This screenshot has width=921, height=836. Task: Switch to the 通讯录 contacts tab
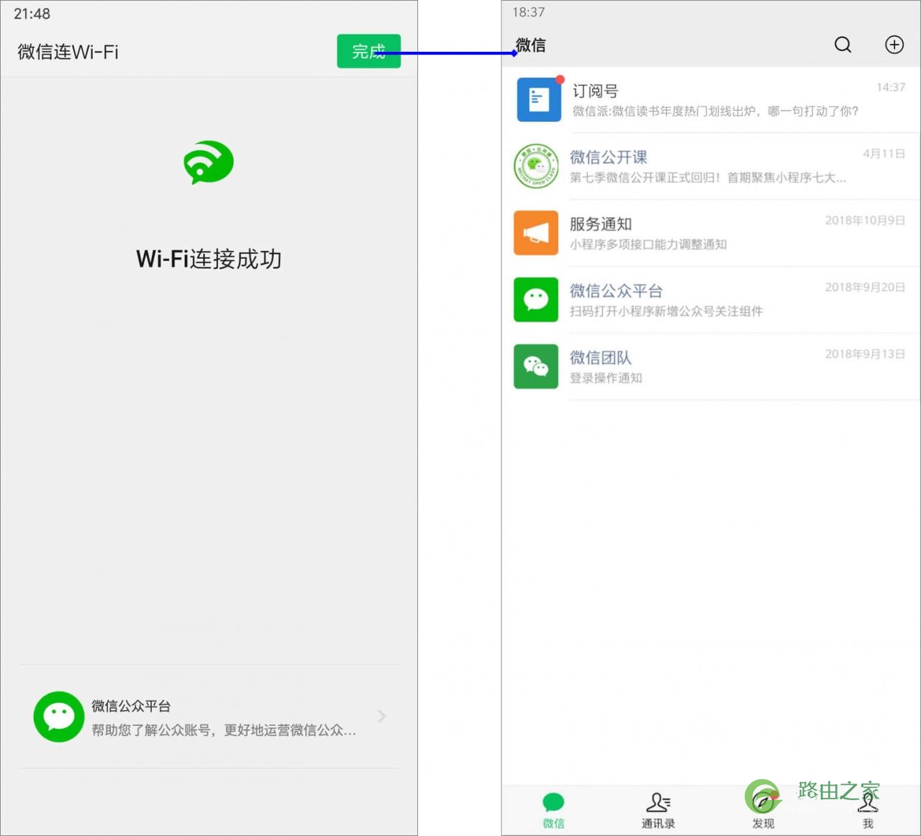pos(658,809)
